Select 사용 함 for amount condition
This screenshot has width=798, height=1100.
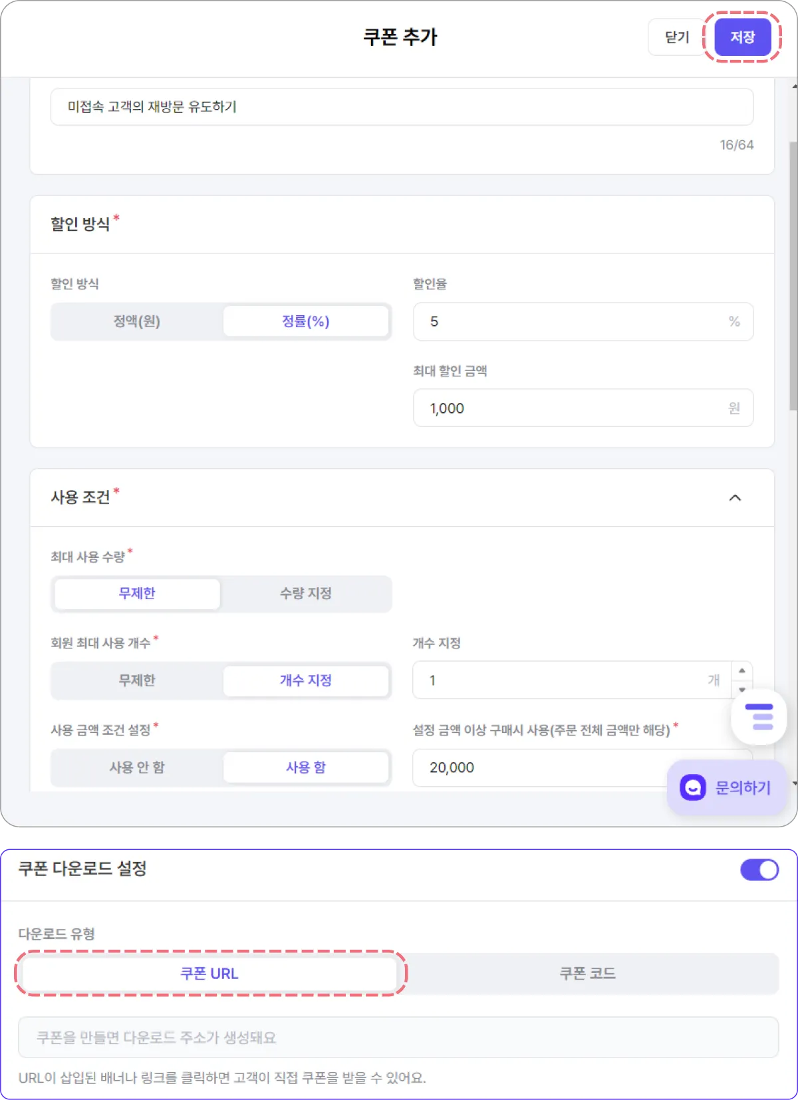[x=306, y=767]
